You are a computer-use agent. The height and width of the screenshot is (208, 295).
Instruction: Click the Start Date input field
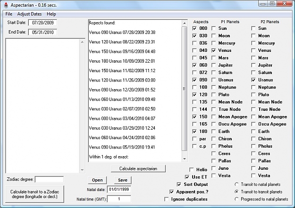click(42, 23)
